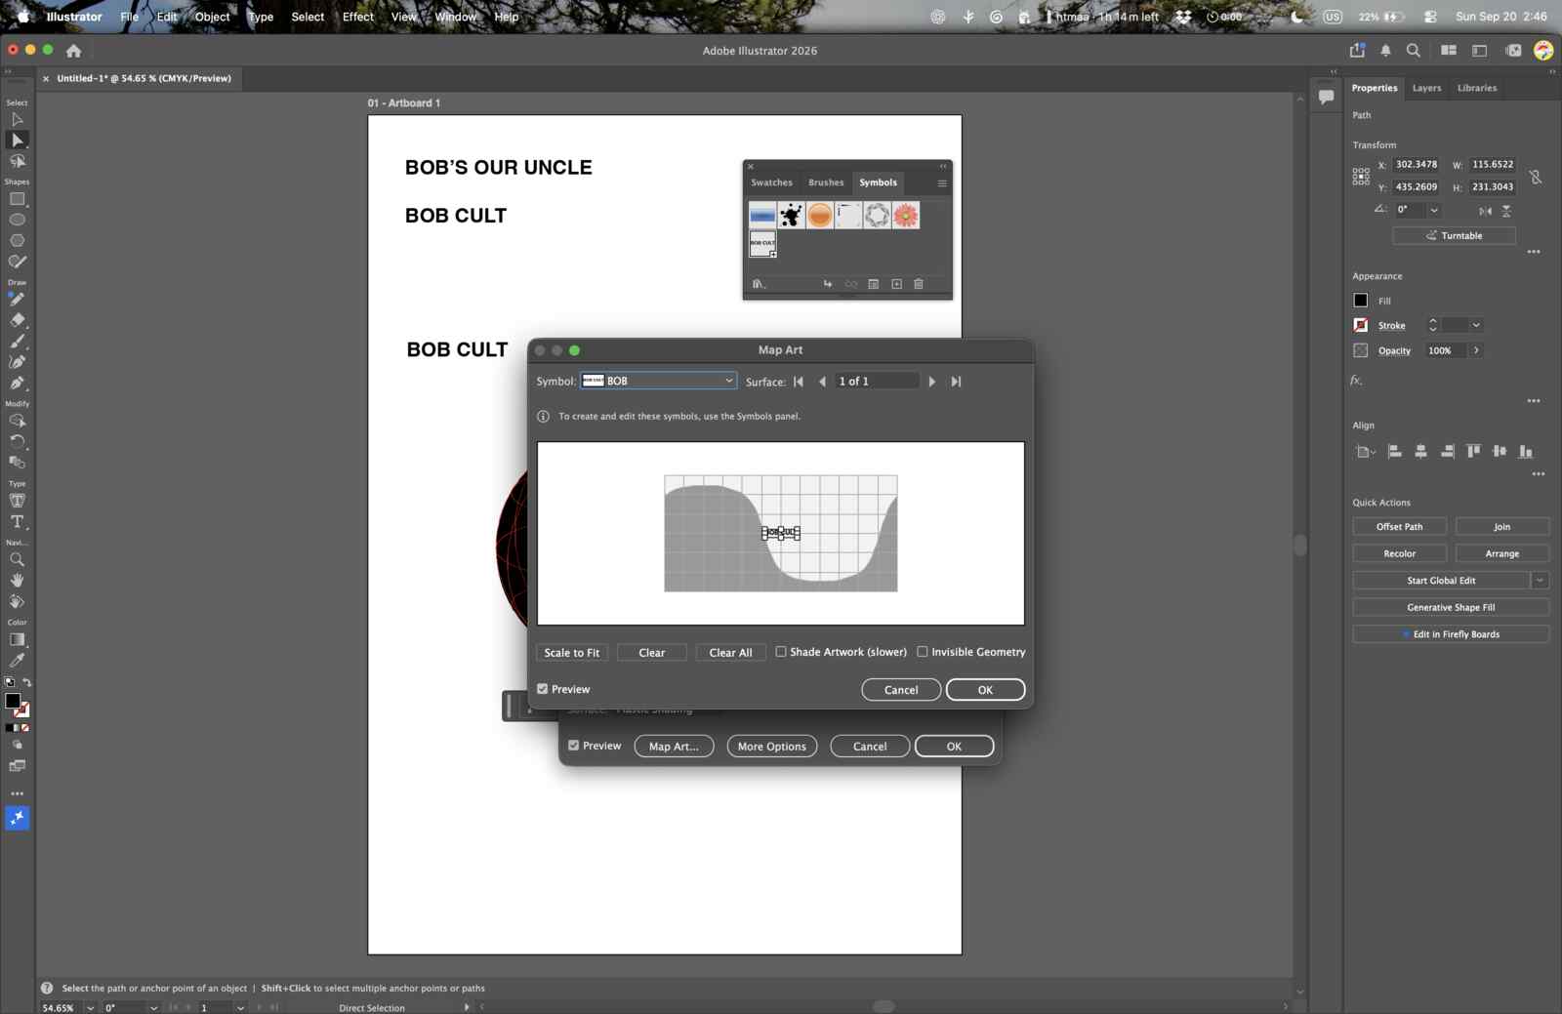Open the Symbol dropdown showing BOB
This screenshot has width=1562, height=1014.
[658, 381]
